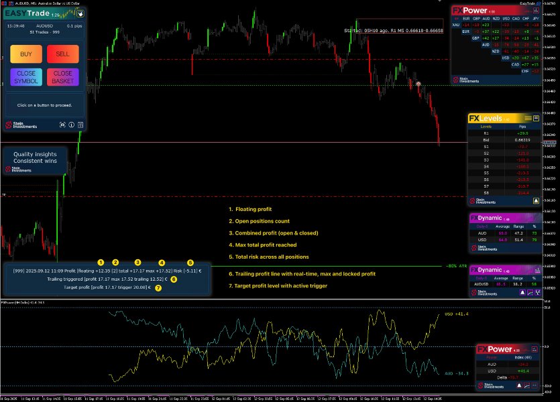560x402 pixels.
Task: Click the CLOSE BASKET button
Action: pos(62,77)
